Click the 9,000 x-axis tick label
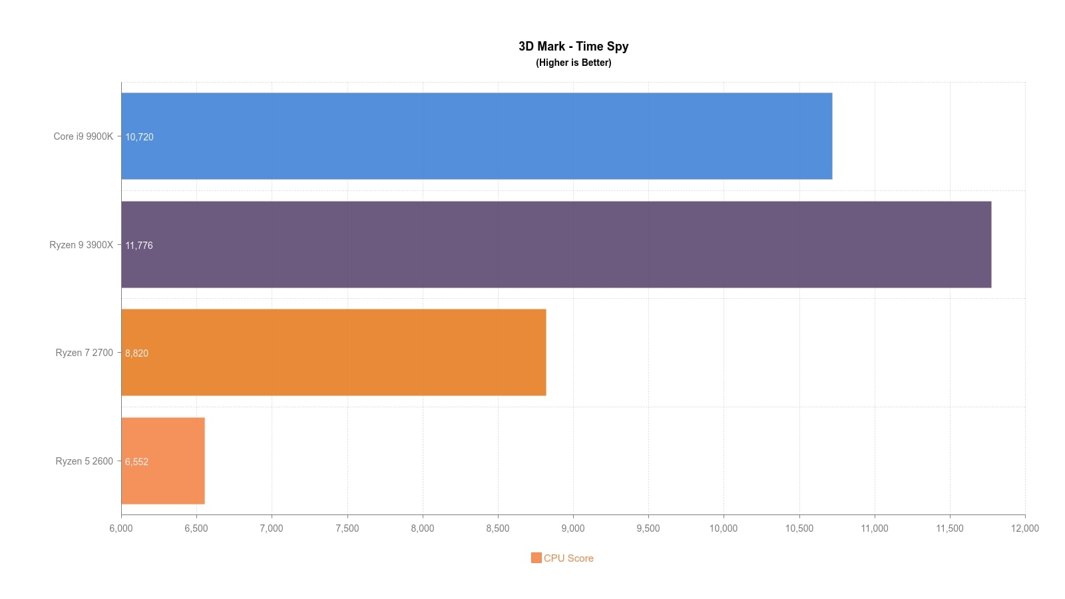Screen dimensions: 1065x599 (572, 528)
